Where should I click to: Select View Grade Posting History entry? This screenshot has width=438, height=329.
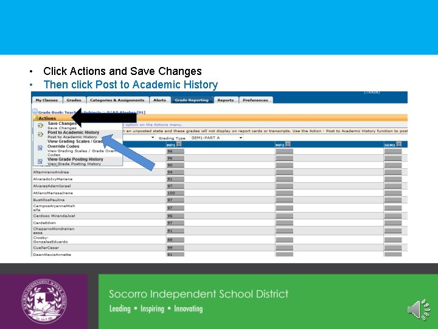[75, 161]
